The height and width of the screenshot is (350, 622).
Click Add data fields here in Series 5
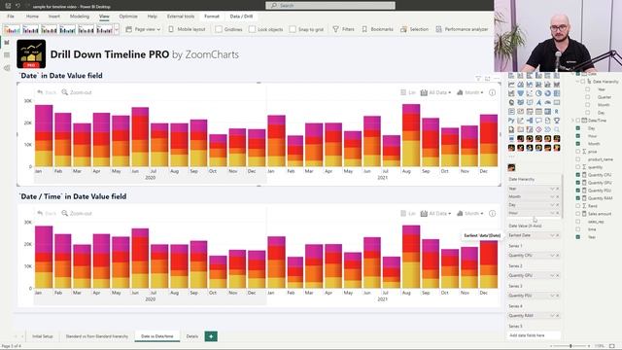[534, 335]
